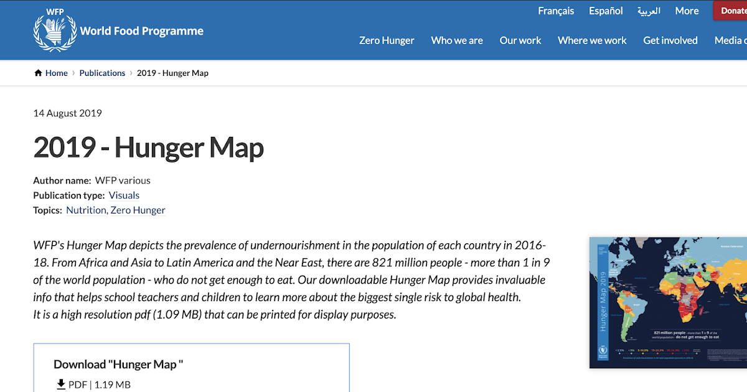The height and width of the screenshot is (392, 747).
Task: Navigate to Publications via the breadcrumb
Action: [x=102, y=73]
